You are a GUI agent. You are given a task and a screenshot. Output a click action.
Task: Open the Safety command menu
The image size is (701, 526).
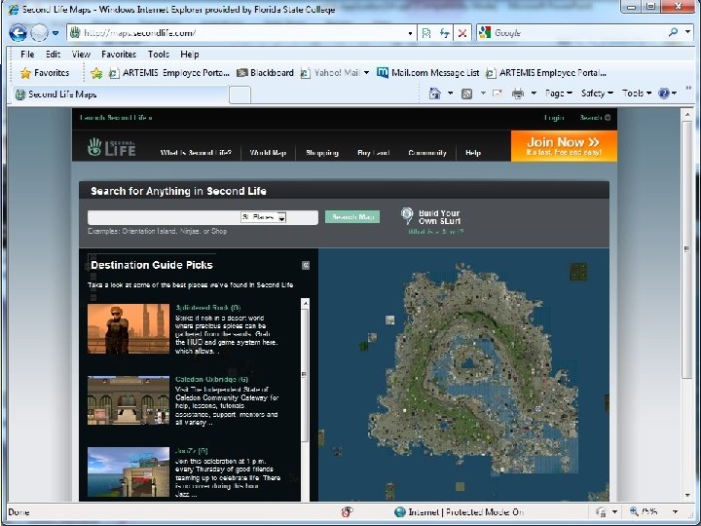pyautogui.click(x=597, y=94)
